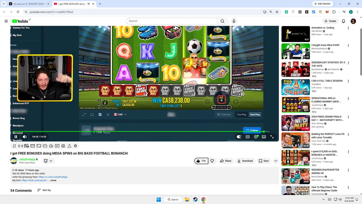Viewport: 362px width, 204px height.
Task: Toggle the autoplay switch in the player
Action: [239, 137]
